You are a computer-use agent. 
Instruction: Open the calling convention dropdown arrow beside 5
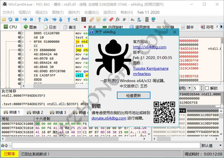189,88
